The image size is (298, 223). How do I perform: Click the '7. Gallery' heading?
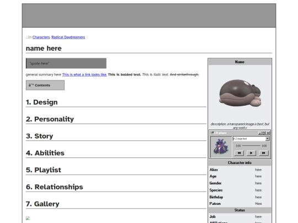pos(42,204)
